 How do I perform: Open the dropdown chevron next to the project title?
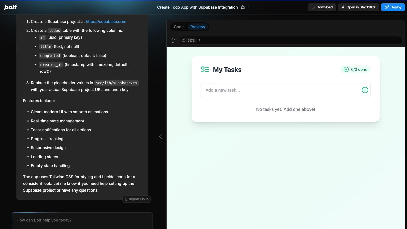(x=249, y=7)
